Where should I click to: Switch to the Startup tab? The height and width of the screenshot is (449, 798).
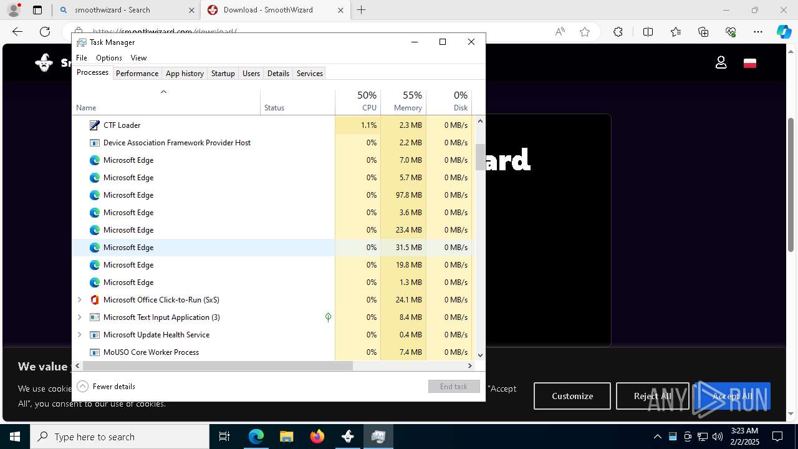click(223, 74)
